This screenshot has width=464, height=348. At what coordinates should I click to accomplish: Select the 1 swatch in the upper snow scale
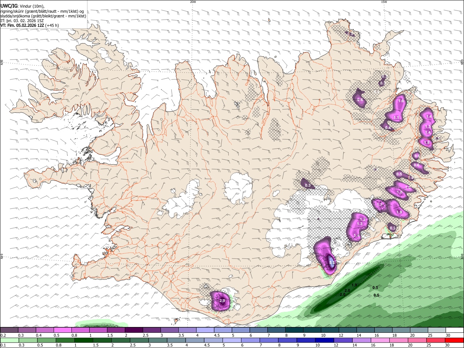pyautogui.click(x=98, y=330)
